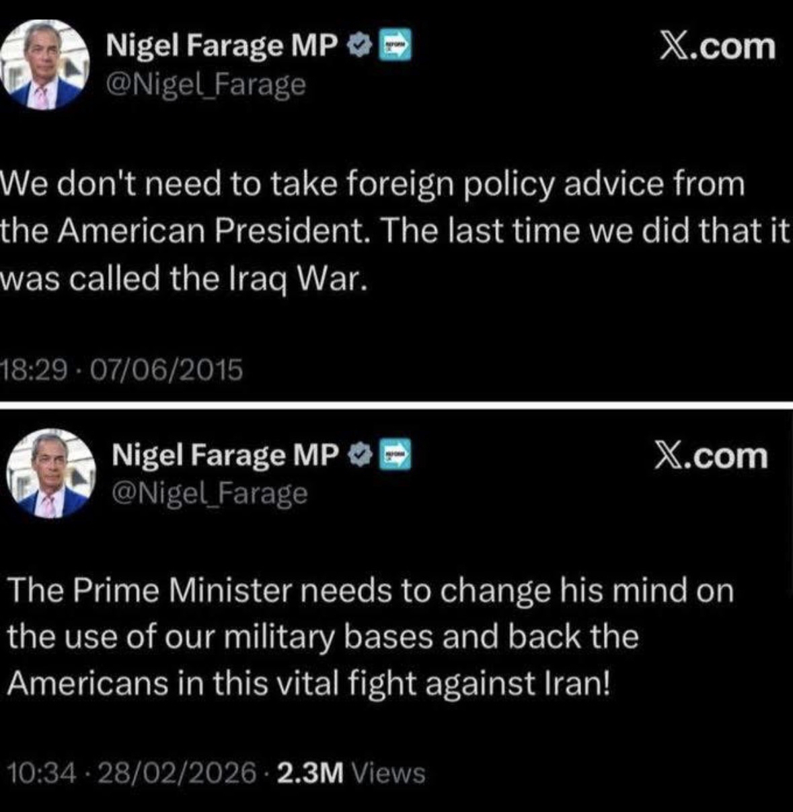Click the X.com logo on the bottom tweet
This screenshot has width=793, height=812.
point(710,456)
